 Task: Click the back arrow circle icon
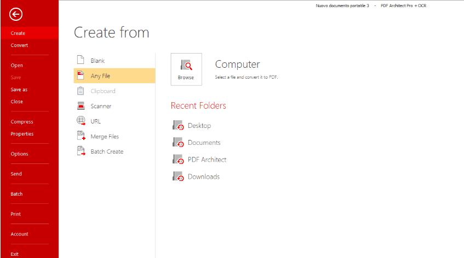[16, 14]
